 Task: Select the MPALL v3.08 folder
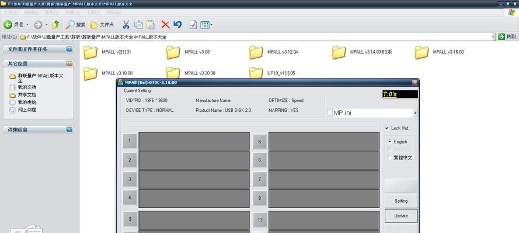coord(187,52)
